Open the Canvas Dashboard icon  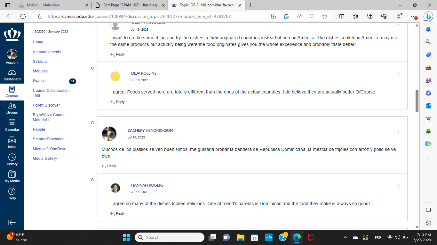point(12,75)
